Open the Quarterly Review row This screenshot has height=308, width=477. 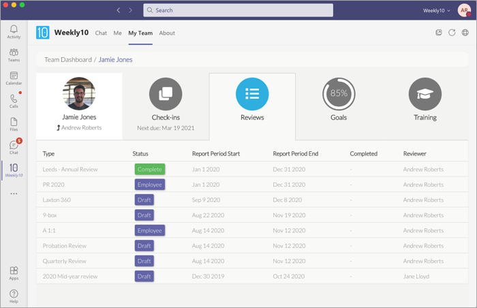(x=252, y=261)
